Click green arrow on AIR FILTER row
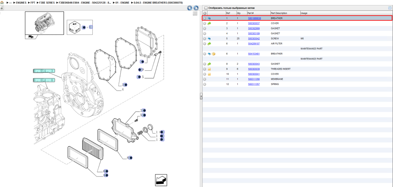 209,44
